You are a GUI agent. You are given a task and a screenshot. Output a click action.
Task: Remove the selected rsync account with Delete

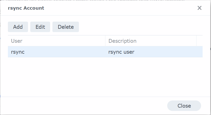pyautogui.click(x=66, y=27)
